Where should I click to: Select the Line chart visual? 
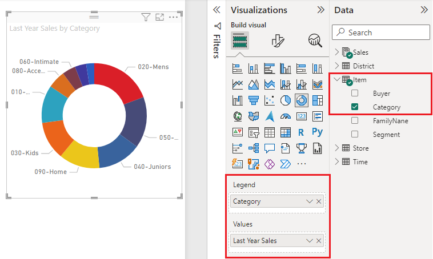pyautogui.click(x=238, y=84)
